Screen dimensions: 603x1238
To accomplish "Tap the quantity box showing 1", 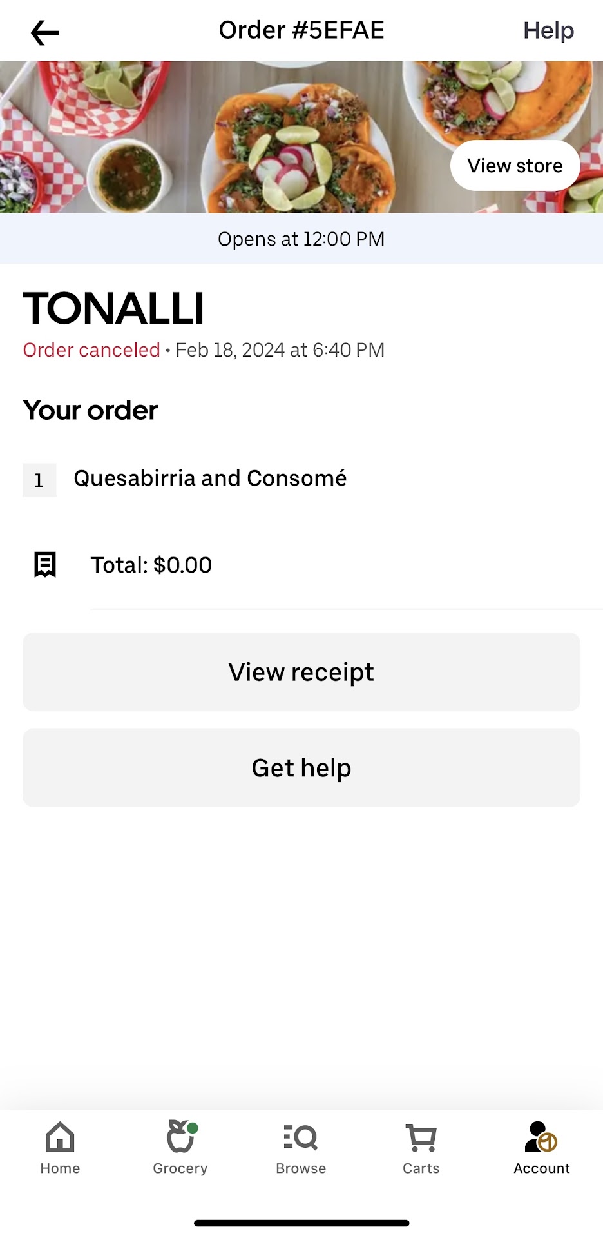I will tap(39, 480).
